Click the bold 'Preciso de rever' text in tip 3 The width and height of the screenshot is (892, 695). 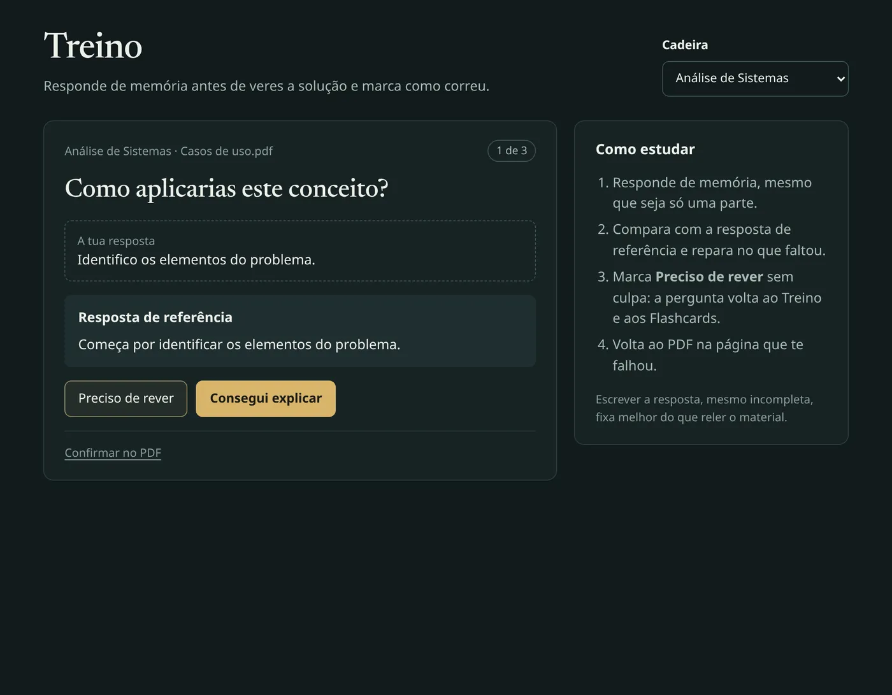click(x=709, y=276)
